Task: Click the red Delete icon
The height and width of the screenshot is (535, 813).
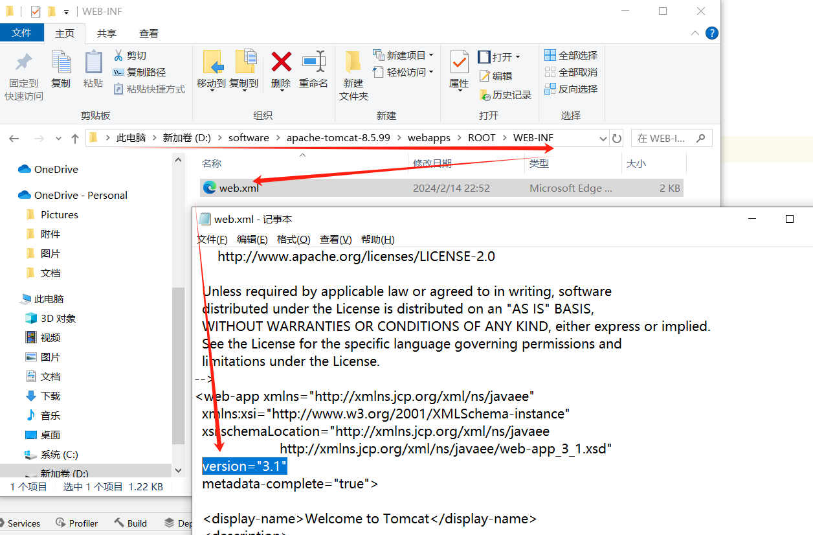Action: pyautogui.click(x=281, y=62)
